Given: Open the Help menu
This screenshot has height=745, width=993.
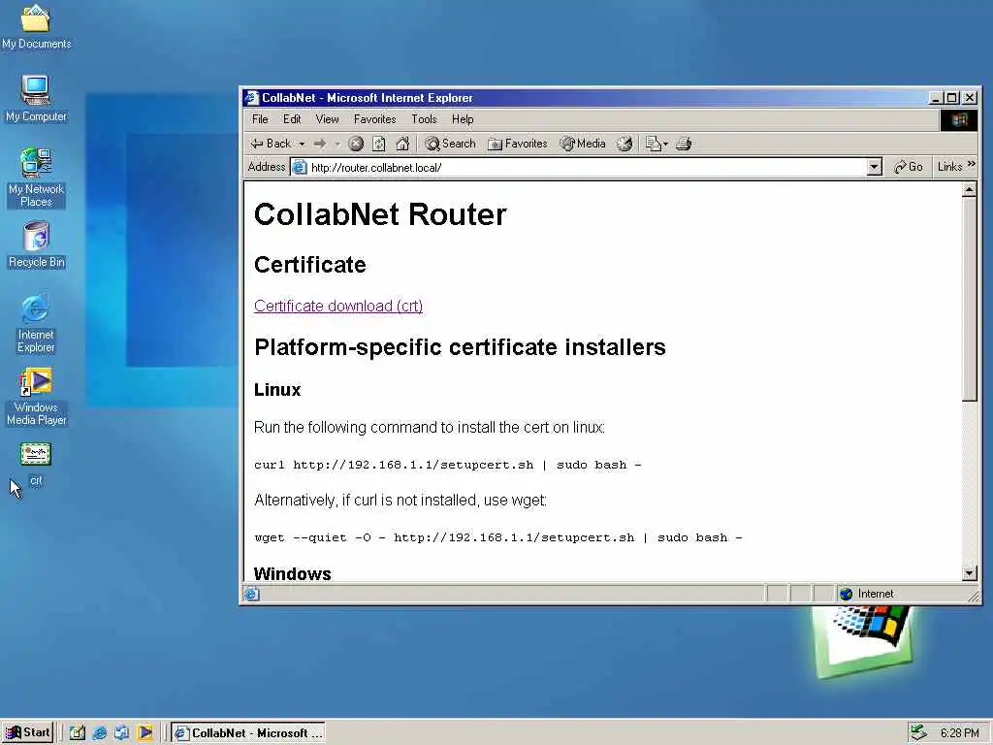Looking at the screenshot, I should click(463, 119).
